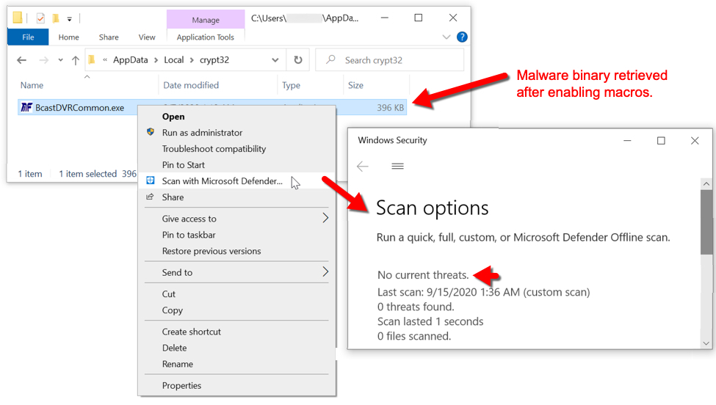Close the Windows Security window
This screenshot has width=716, height=405.
point(695,140)
